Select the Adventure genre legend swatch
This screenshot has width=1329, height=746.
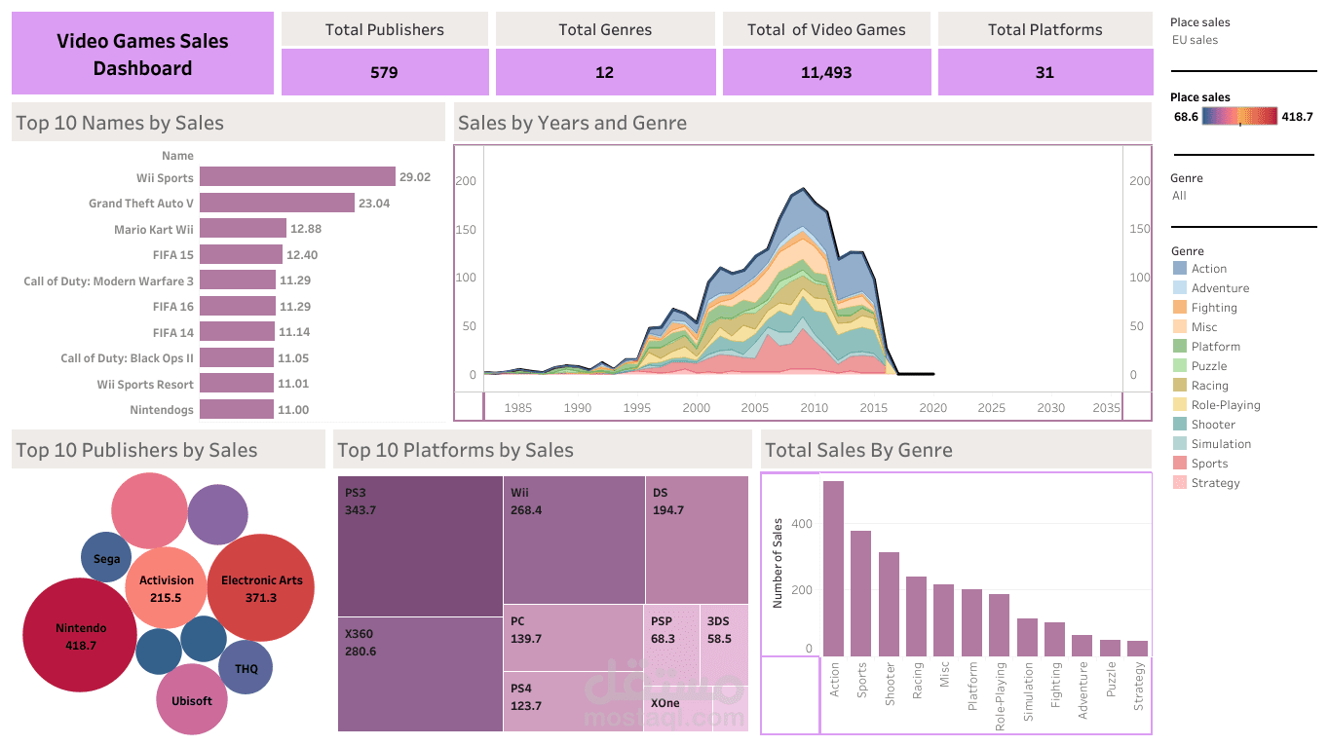(1179, 288)
